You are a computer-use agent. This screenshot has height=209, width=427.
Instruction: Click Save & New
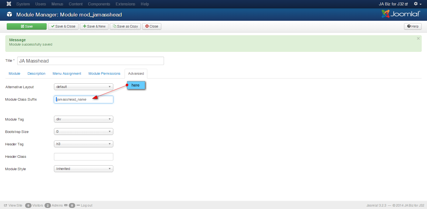[x=94, y=26]
